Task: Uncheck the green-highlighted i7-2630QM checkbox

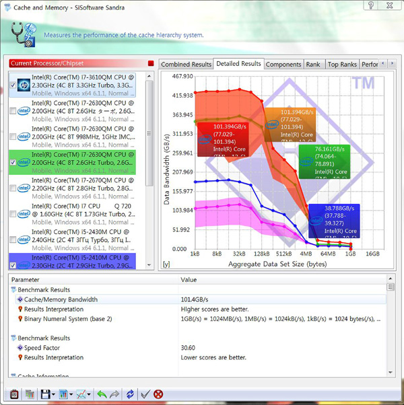Action: pyautogui.click(x=13, y=162)
